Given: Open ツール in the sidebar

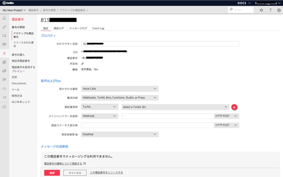Looking at the screenshot, I should tap(15, 90).
